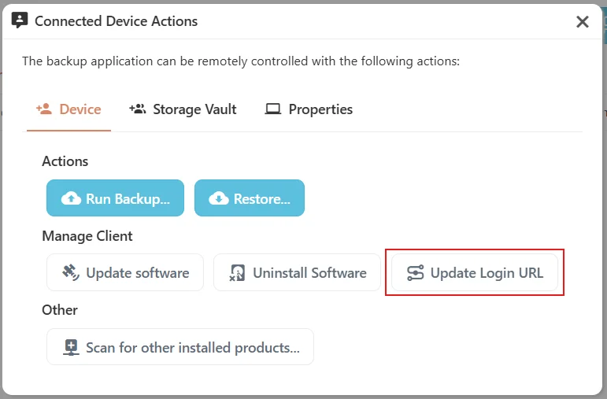Screen dimensions: 607x399
Task: Choose the Update software button label
Action: point(138,273)
